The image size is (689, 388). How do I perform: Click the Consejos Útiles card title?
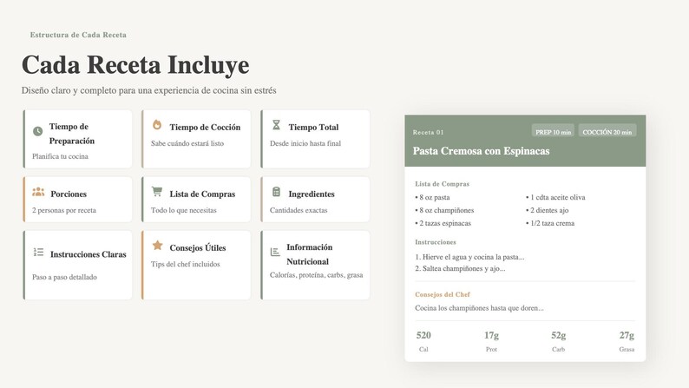198,247
